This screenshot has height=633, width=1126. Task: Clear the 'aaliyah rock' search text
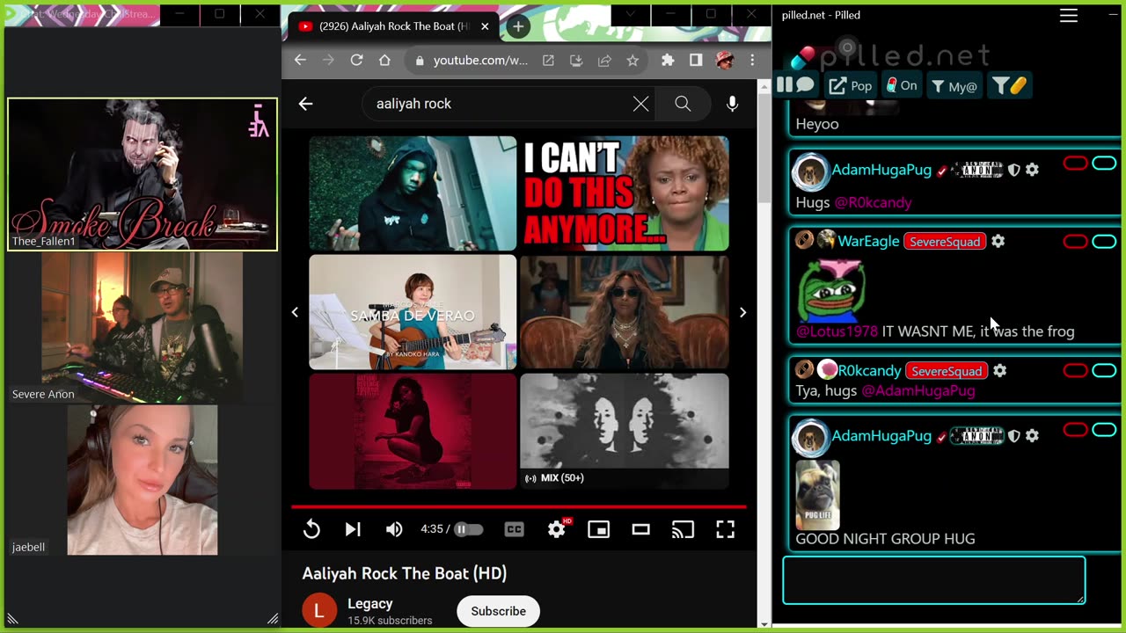click(641, 104)
